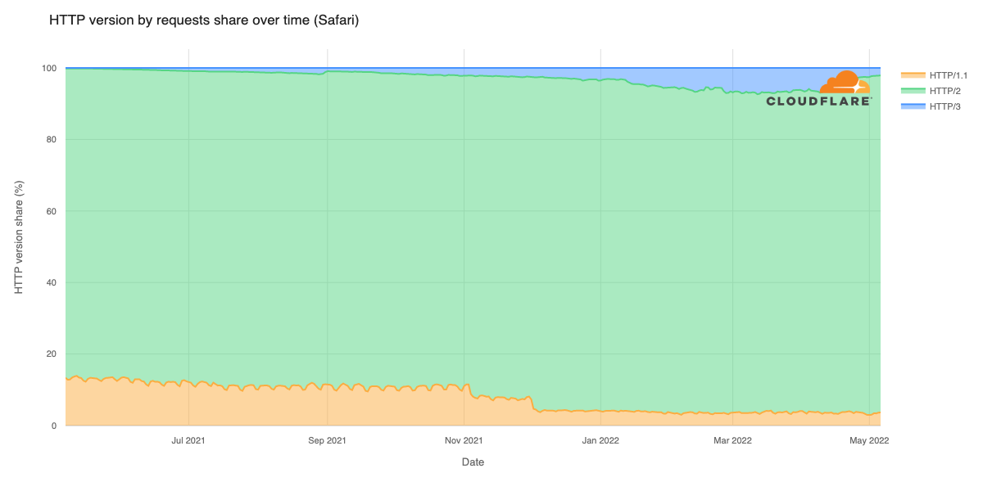Click the 100 y-axis tick label
Image resolution: width=983 pixels, height=491 pixels.
49,68
